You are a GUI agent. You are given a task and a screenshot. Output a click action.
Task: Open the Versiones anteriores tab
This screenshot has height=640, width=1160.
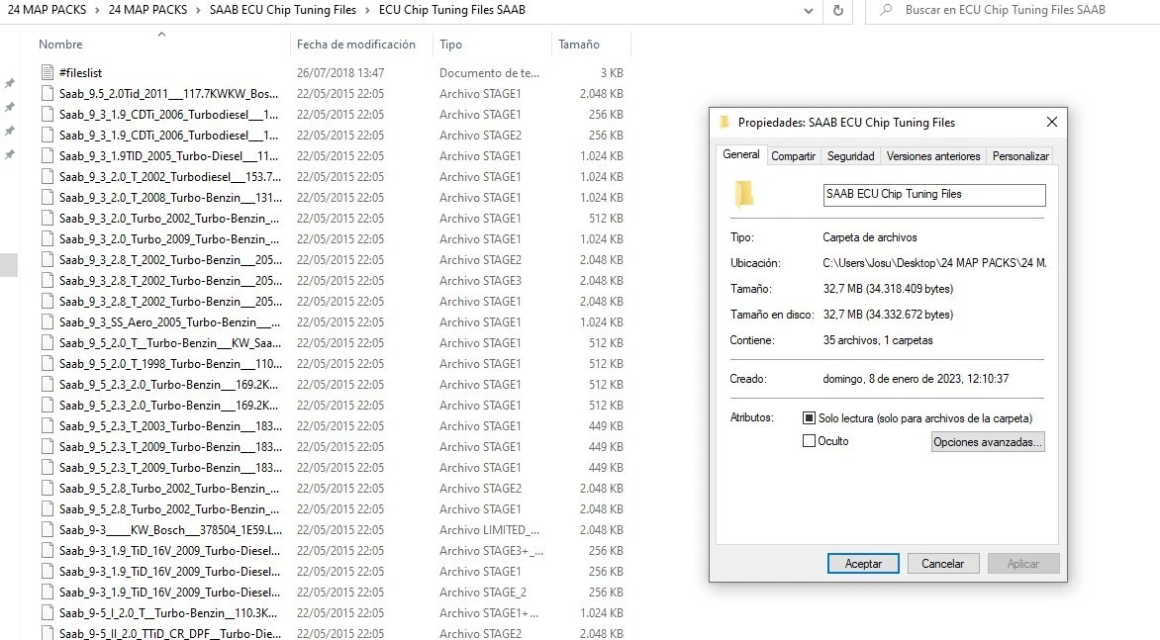click(x=933, y=156)
